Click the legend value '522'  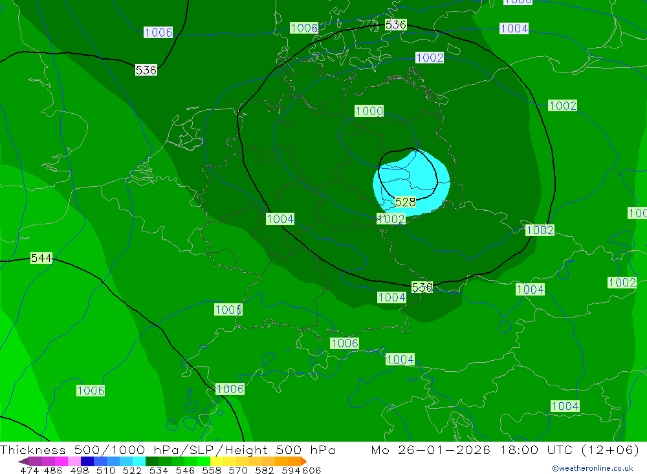coord(132,470)
